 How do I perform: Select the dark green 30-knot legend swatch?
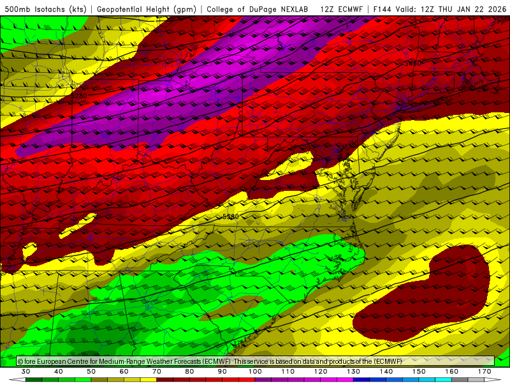(34, 380)
